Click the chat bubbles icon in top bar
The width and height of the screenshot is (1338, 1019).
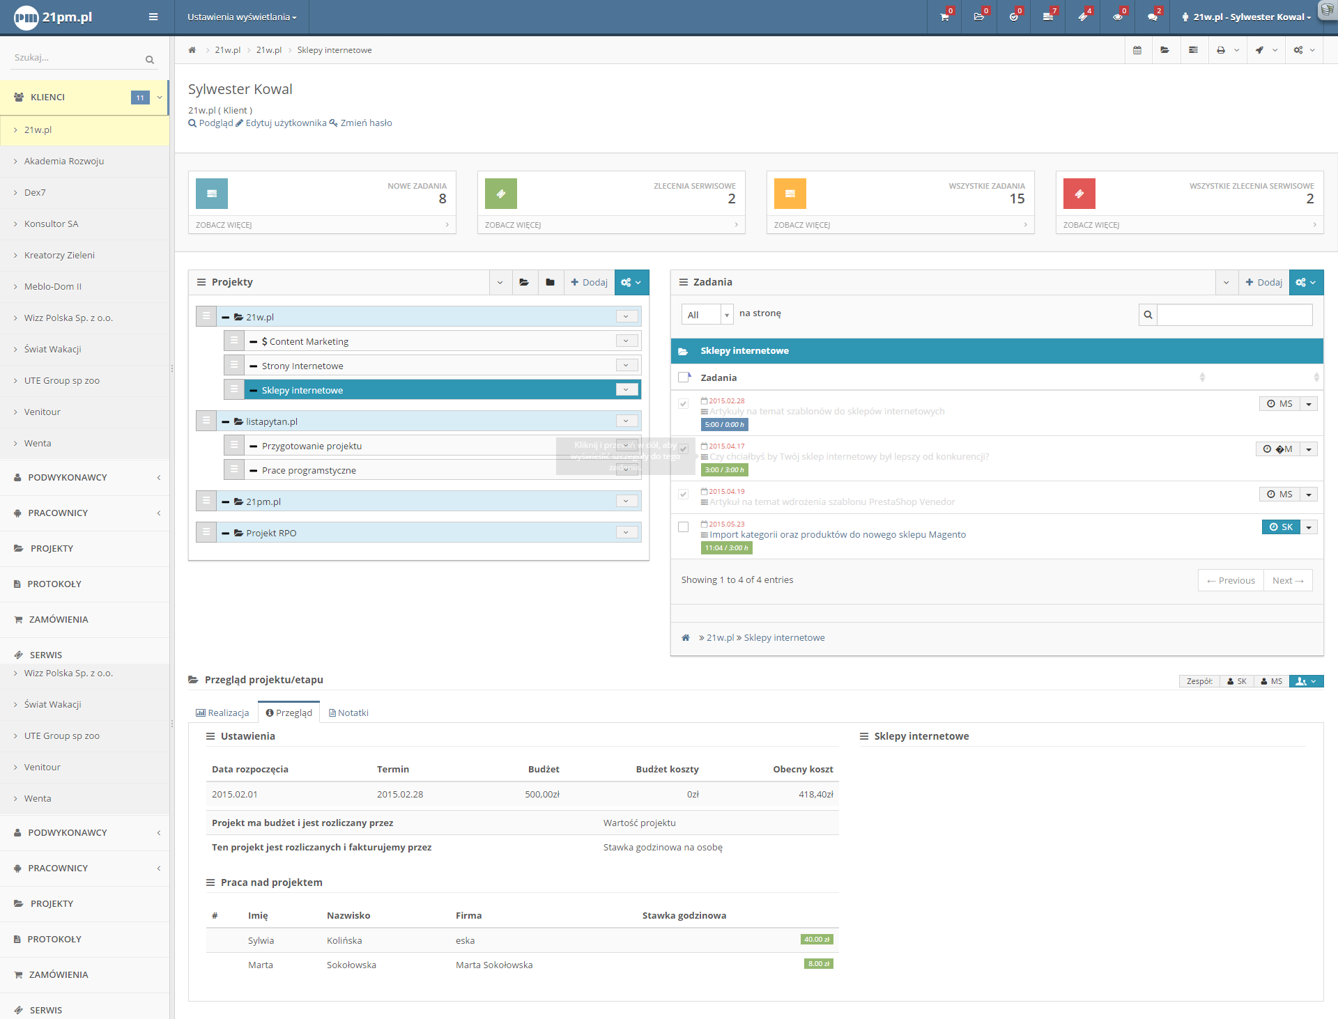1153,17
